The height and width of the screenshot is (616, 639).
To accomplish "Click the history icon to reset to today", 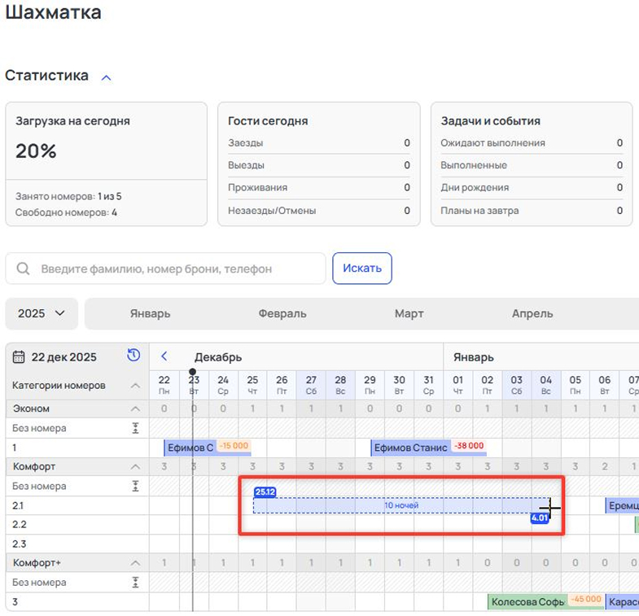I will point(133,356).
